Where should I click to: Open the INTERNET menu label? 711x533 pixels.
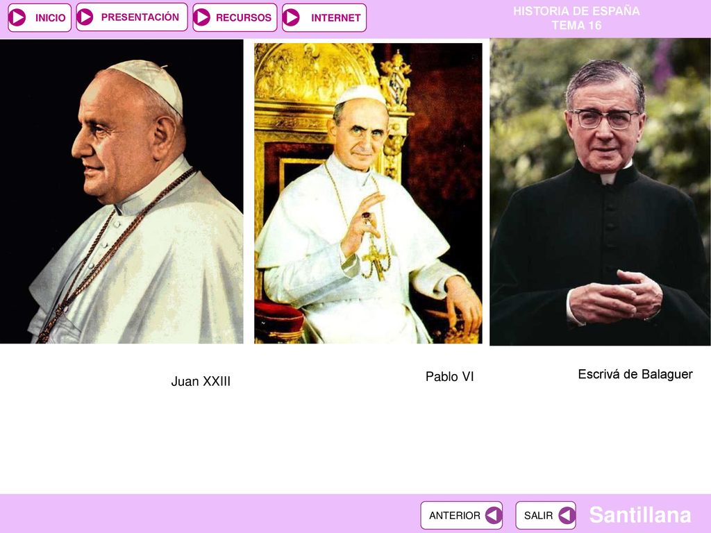[x=335, y=17]
